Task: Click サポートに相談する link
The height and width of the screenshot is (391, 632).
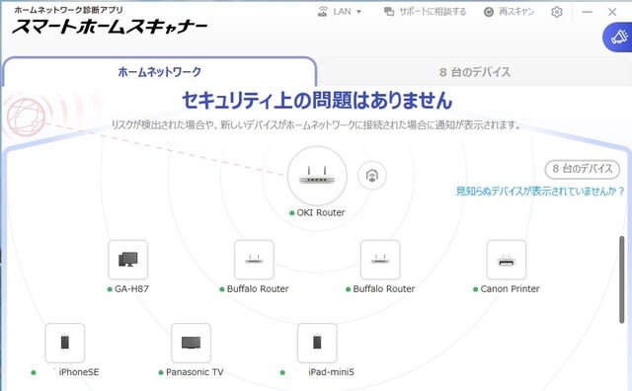Action: (433, 12)
